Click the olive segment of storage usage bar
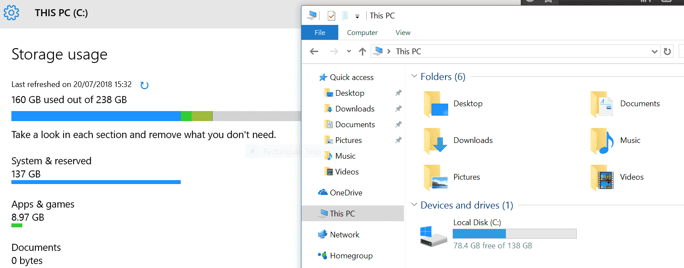 pos(202,116)
